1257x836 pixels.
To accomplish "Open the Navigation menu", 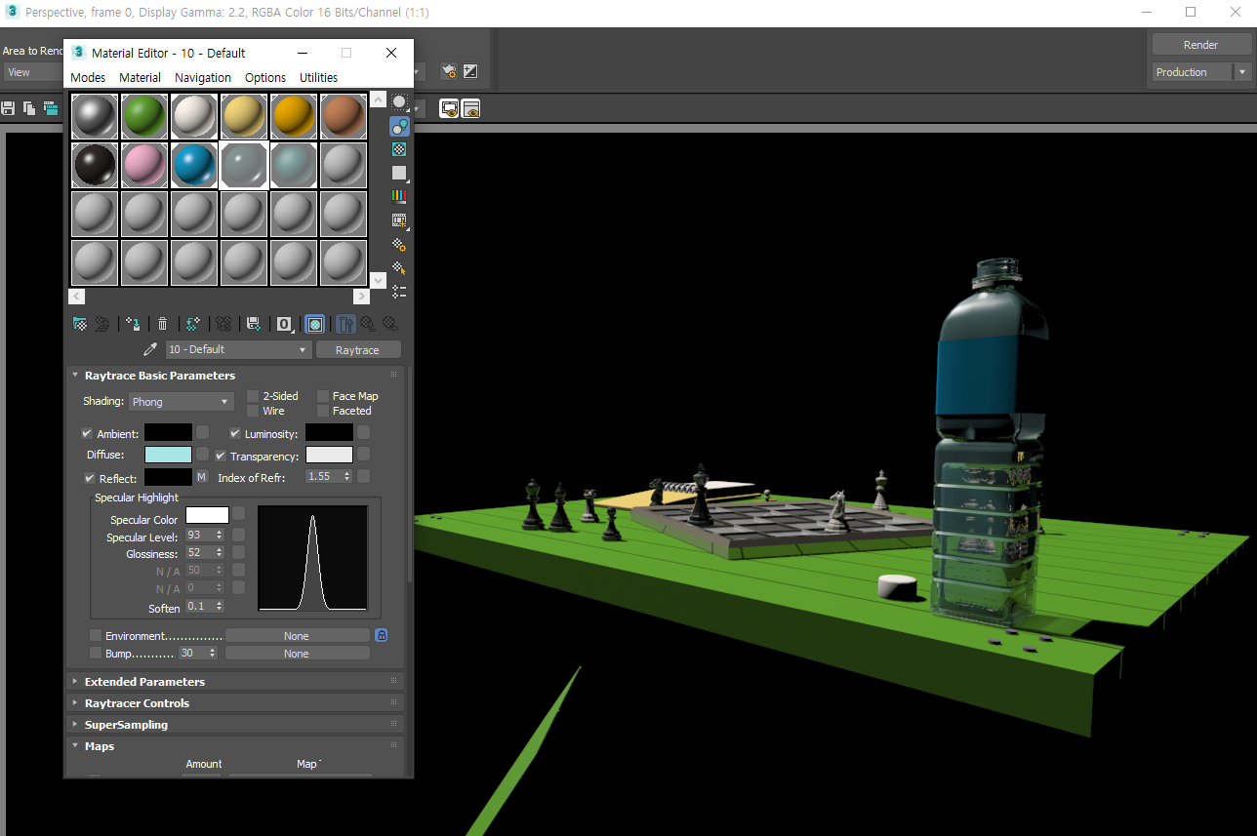I will (203, 77).
